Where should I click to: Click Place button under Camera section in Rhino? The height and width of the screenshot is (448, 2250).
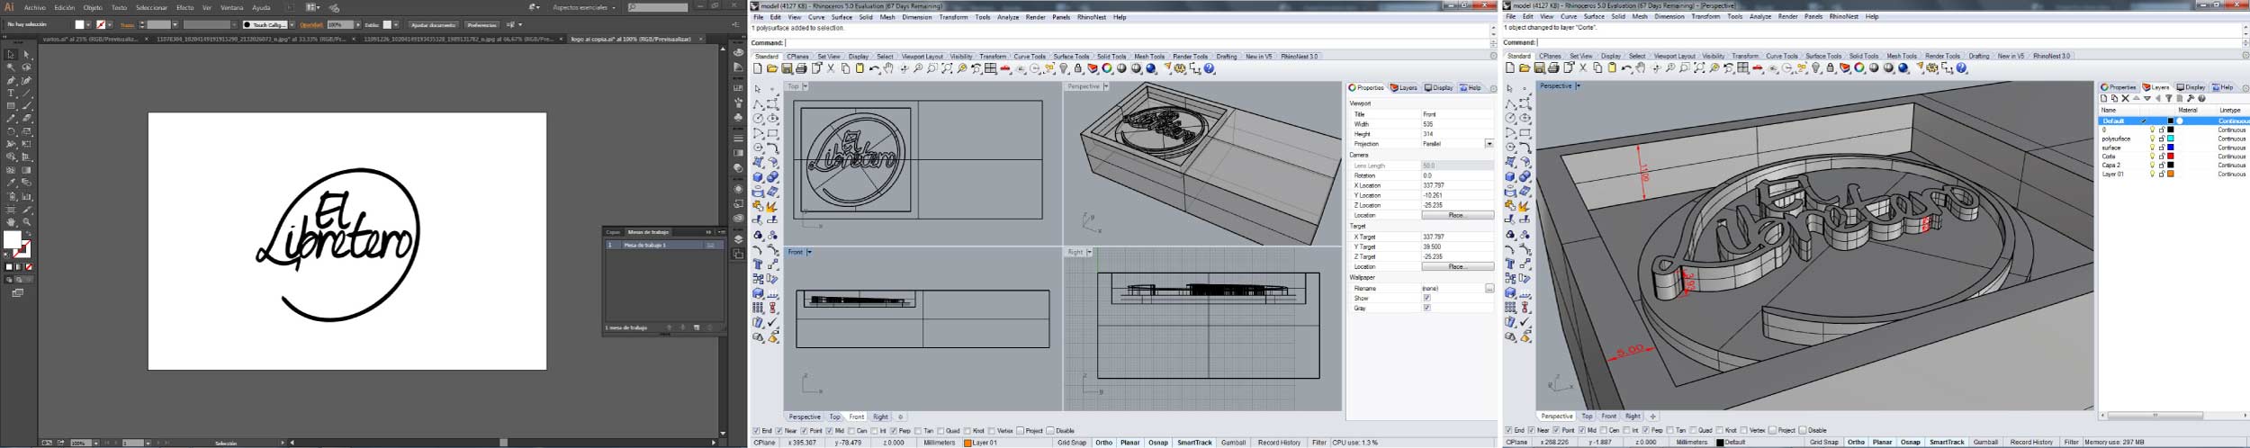pos(1458,215)
